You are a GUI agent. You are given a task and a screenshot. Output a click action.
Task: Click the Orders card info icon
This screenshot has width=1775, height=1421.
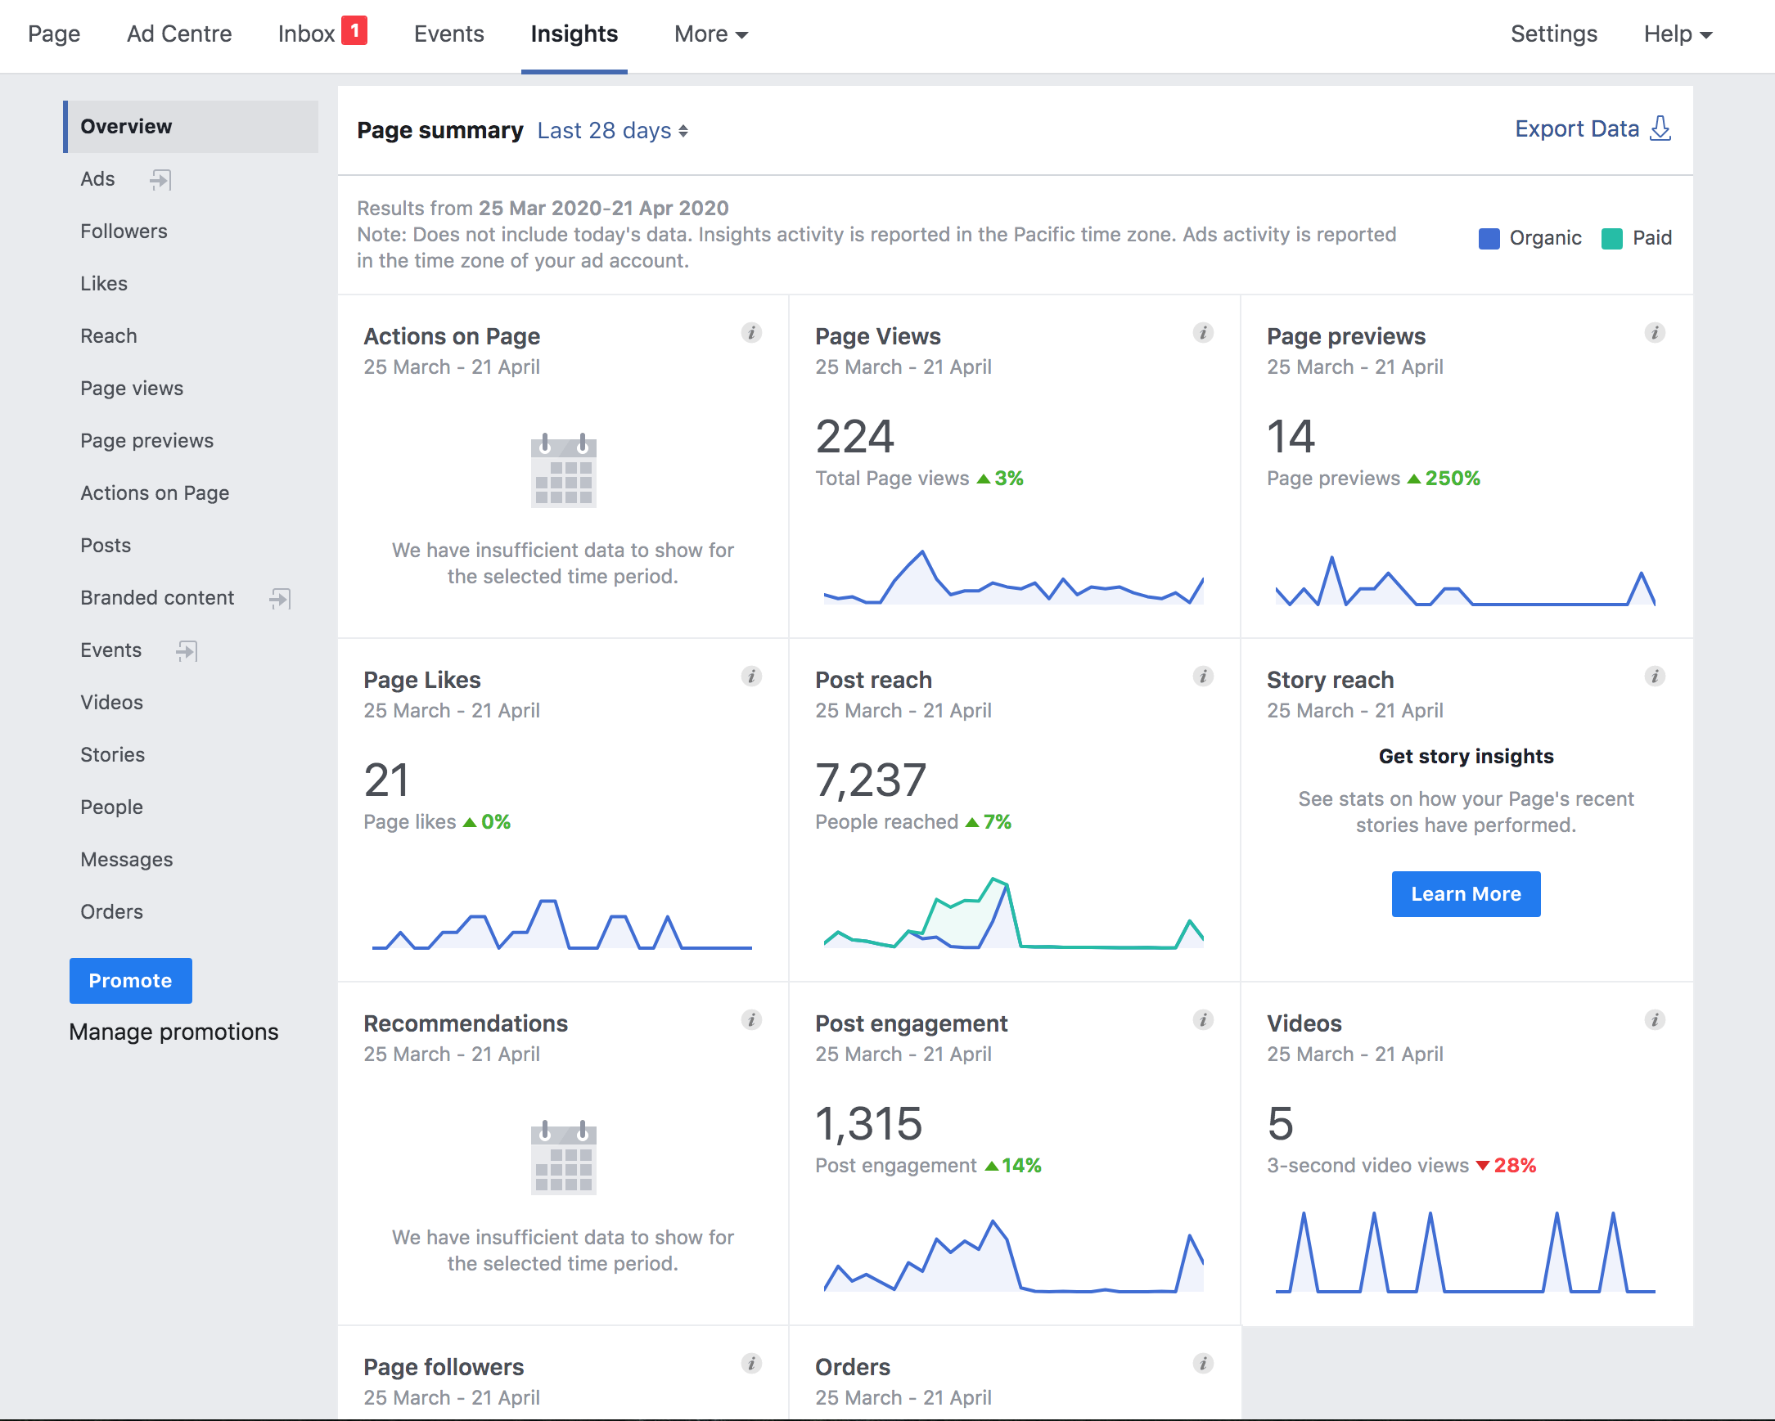[x=1203, y=1364]
